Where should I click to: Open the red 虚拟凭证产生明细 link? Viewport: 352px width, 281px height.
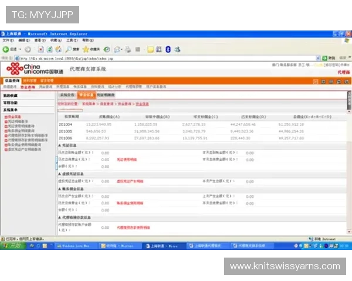[x=130, y=181]
